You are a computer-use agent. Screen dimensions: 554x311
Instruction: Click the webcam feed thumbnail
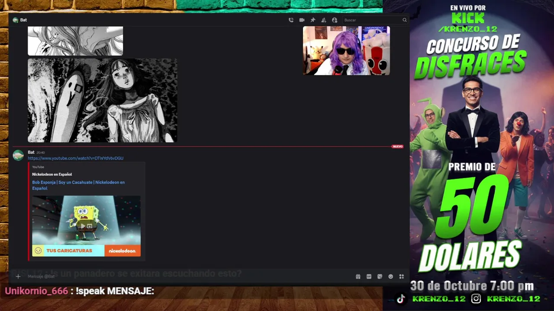point(346,51)
